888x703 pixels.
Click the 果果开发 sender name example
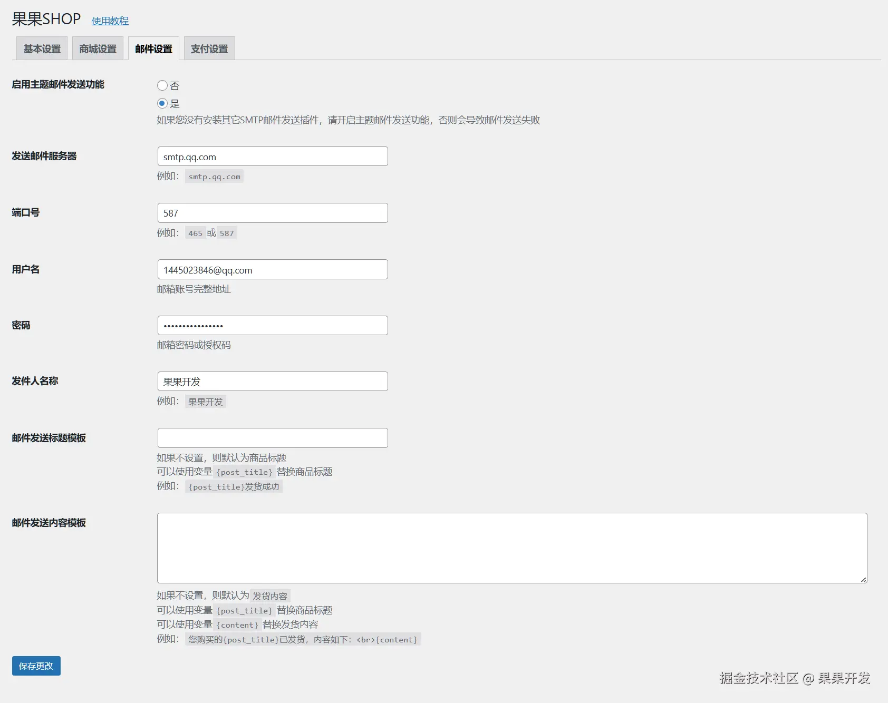(x=205, y=401)
